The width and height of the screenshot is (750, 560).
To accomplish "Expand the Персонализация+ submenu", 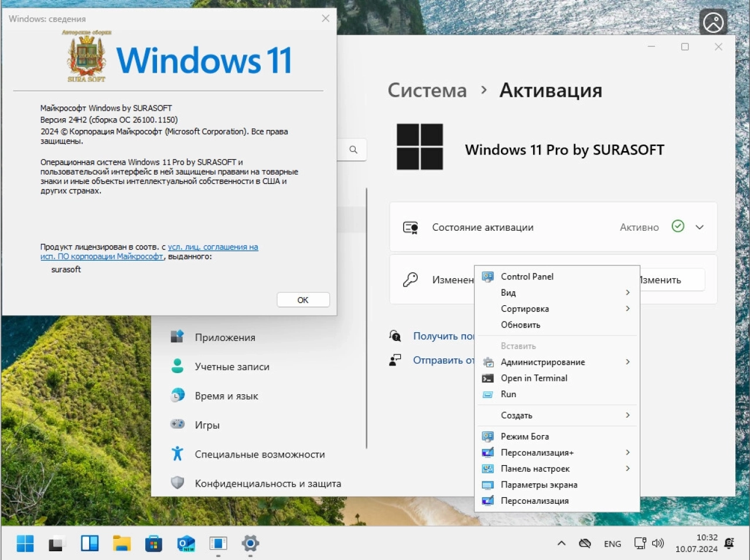I will pos(557,452).
